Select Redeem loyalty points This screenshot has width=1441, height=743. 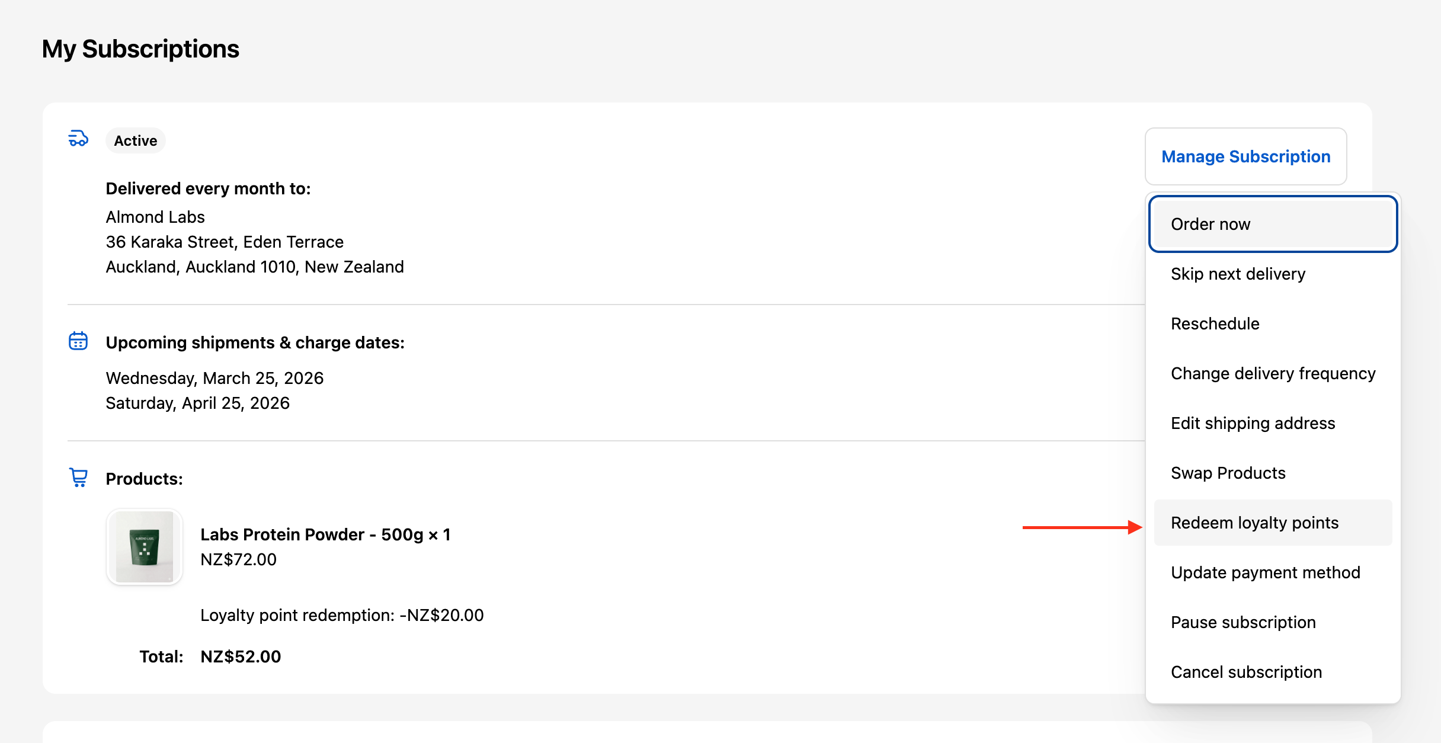(1254, 523)
